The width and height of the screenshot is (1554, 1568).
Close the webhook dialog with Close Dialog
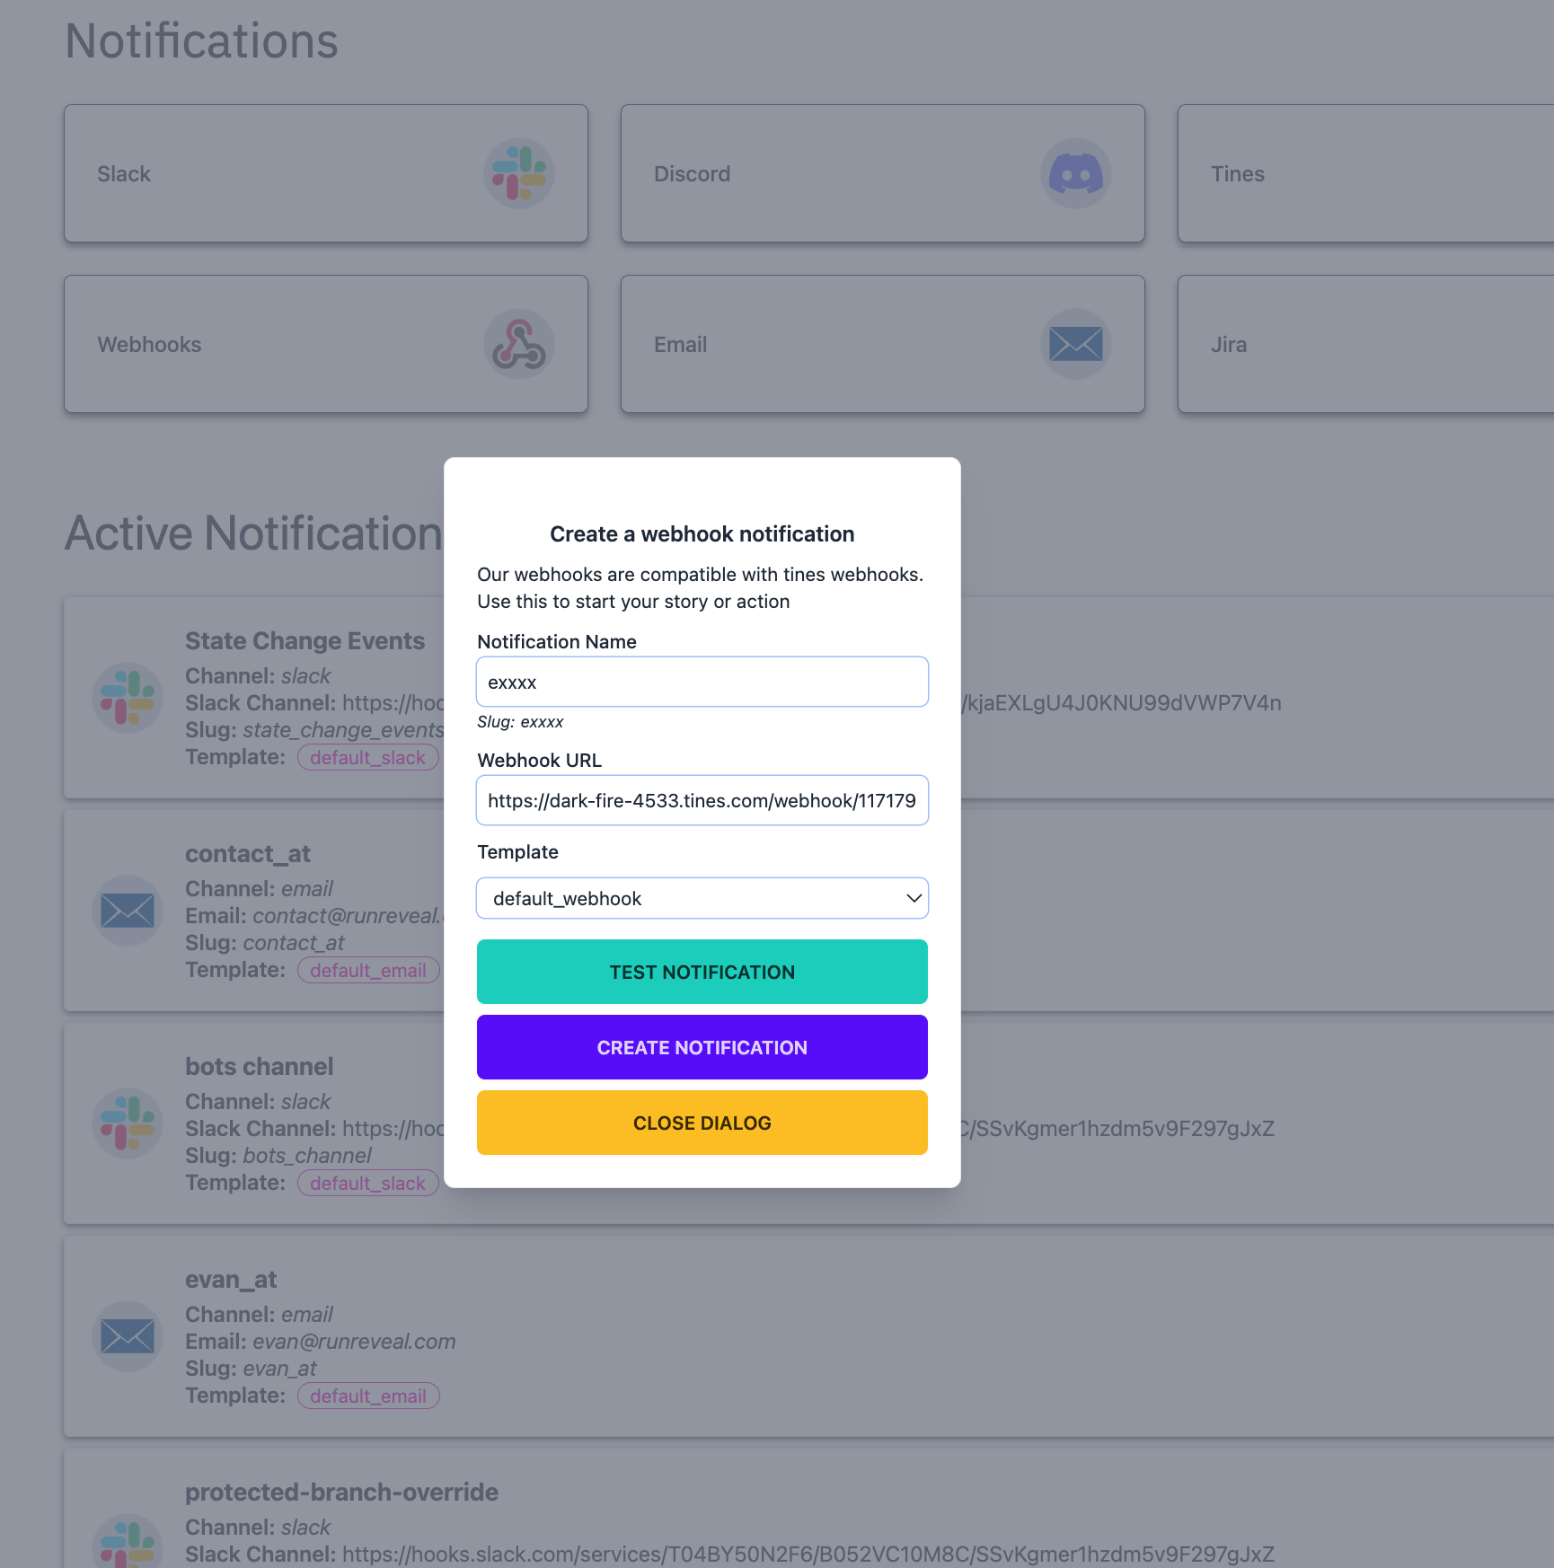(x=702, y=1123)
